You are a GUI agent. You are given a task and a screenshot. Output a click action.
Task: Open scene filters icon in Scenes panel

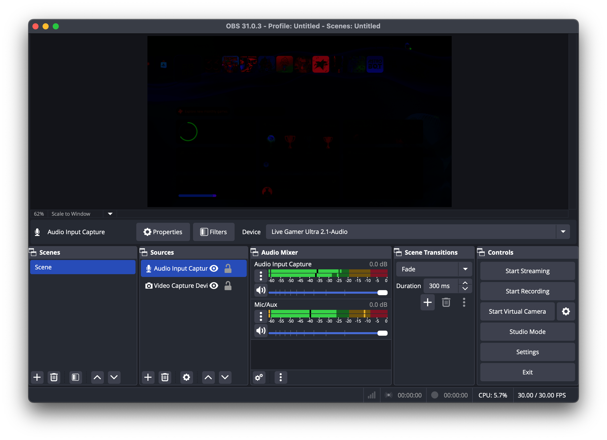tap(75, 377)
